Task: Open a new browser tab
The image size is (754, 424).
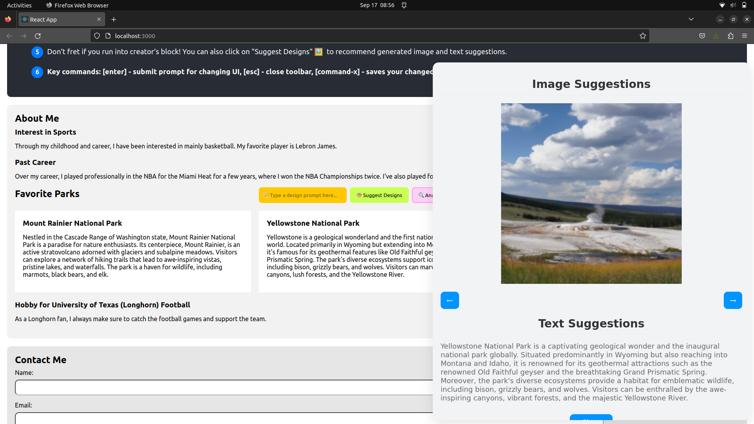Action: (113, 19)
